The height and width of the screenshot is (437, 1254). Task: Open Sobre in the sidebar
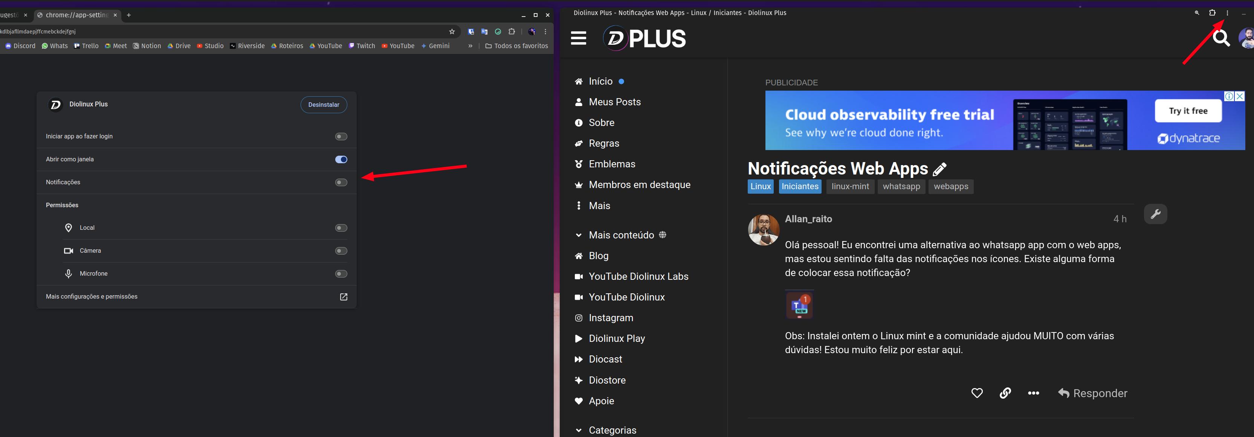click(x=594, y=123)
